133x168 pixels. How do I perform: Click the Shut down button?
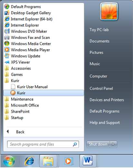(x=98, y=144)
